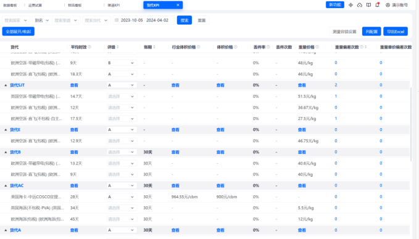Click the 全部展开/收起 button
419x239 pixels.
coord(19,31)
